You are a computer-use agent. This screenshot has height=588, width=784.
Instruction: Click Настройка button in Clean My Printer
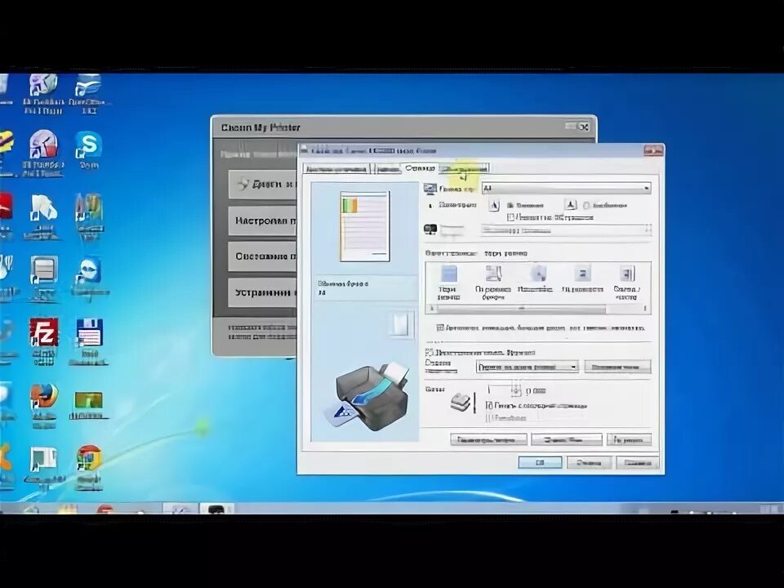263,220
